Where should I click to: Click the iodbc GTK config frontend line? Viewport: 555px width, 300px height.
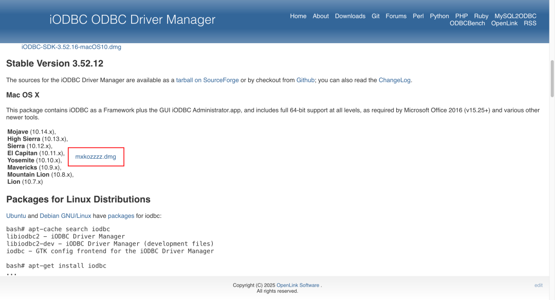click(x=110, y=251)
